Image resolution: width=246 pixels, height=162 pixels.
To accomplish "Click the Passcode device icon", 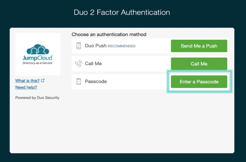I will click(x=79, y=82).
